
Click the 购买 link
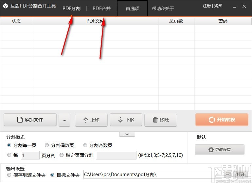[x=218, y=6]
